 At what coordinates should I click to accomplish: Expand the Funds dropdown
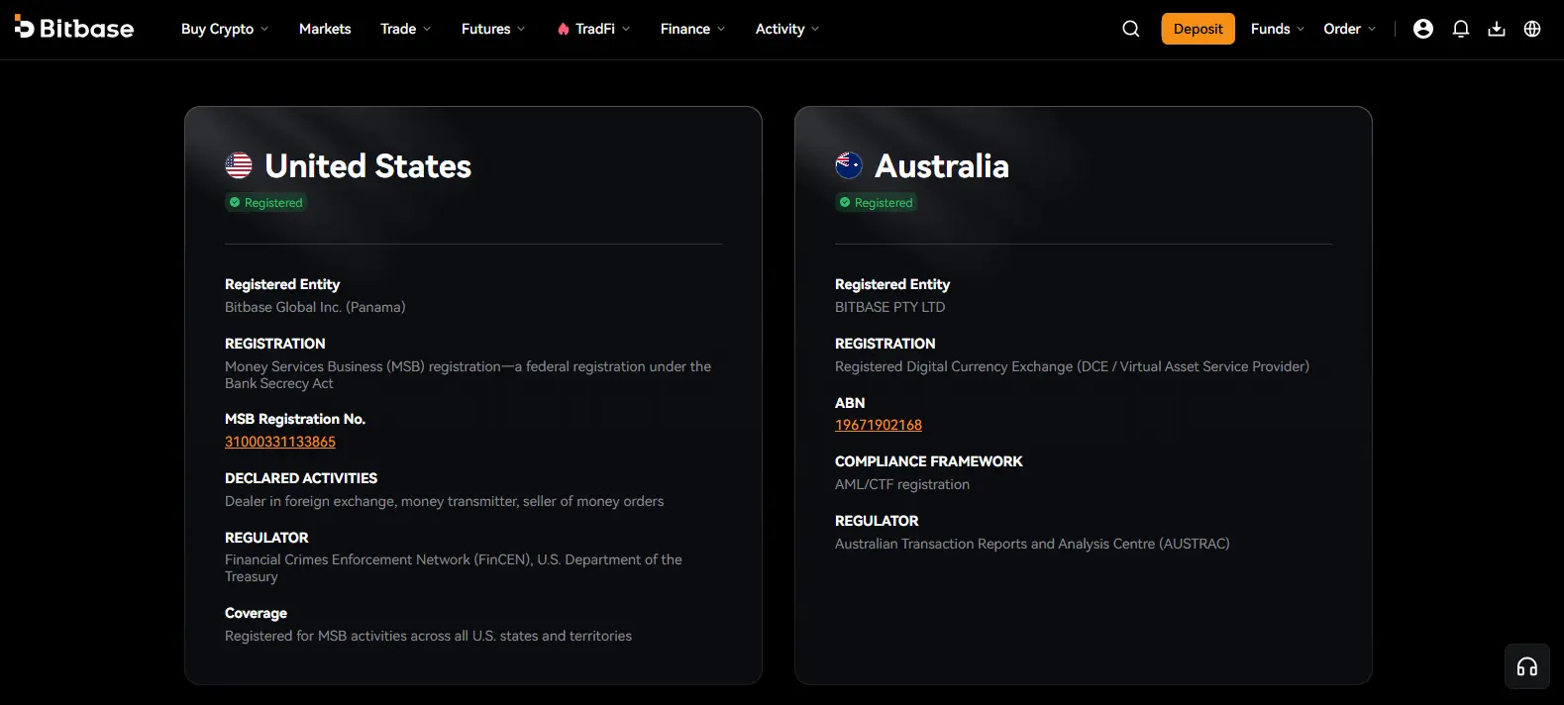coord(1278,29)
